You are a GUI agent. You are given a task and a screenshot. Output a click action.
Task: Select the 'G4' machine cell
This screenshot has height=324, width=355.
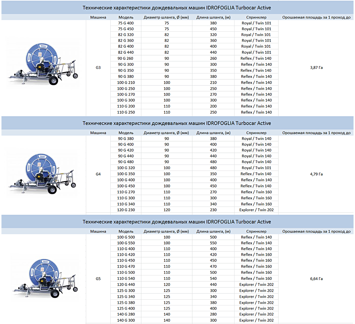point(98,174)
